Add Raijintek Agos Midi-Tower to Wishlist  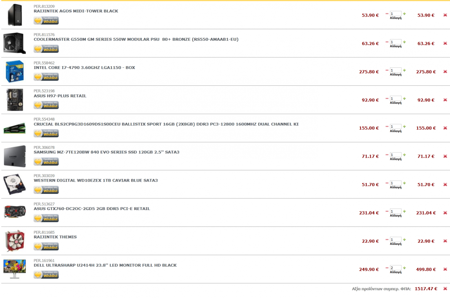[46, 21]
